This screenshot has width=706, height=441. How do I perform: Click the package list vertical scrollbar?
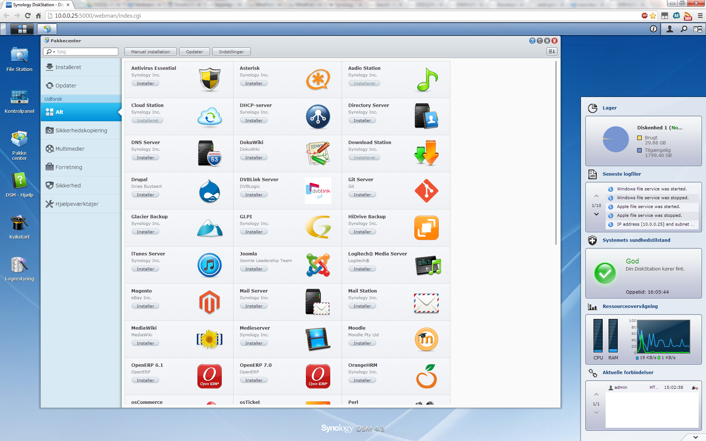coord(556,153)
